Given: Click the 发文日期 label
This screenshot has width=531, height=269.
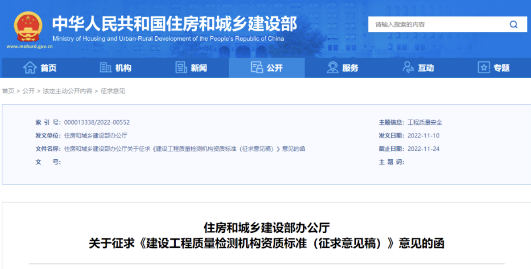Looking at the screenshot, I should tap(392, 136).
